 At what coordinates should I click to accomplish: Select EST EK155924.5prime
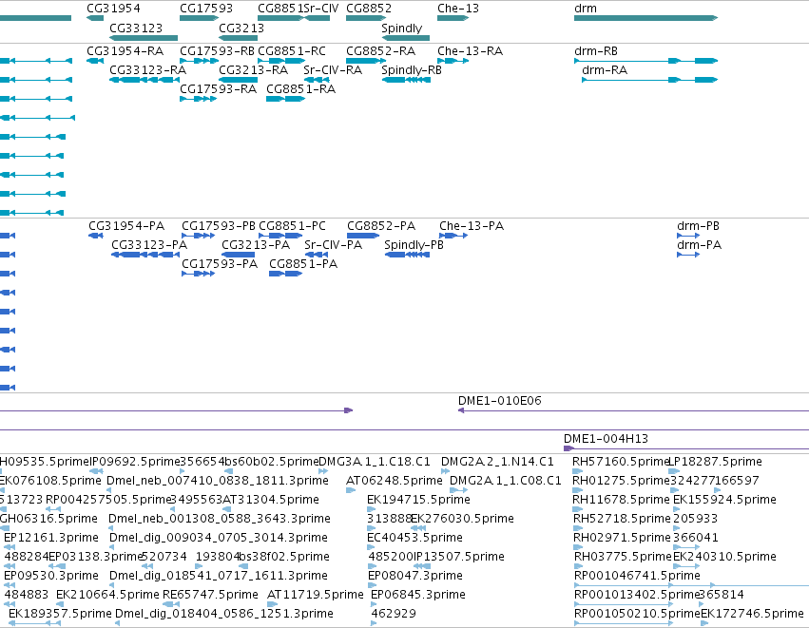point(725,500)
